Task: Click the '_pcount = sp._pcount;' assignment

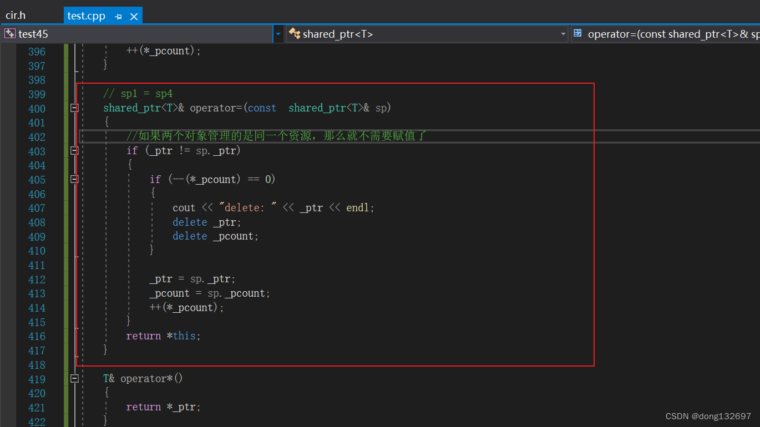Action: click(210, 293)
